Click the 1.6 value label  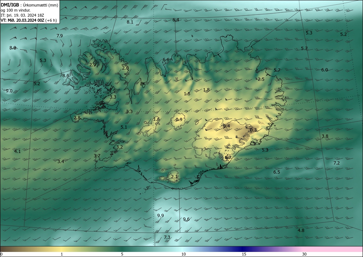pos(156,119)
